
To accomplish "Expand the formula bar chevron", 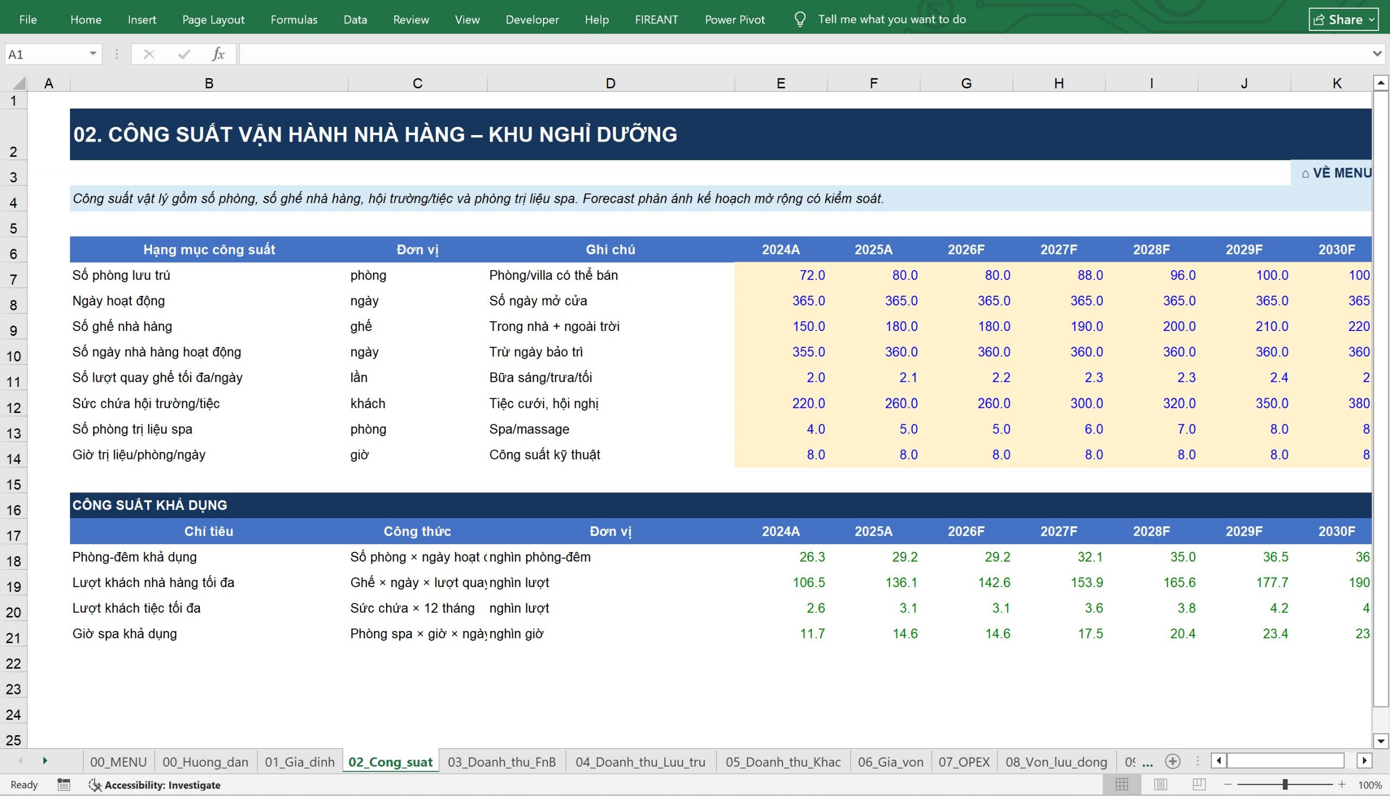I will [x=1378, y=54].
